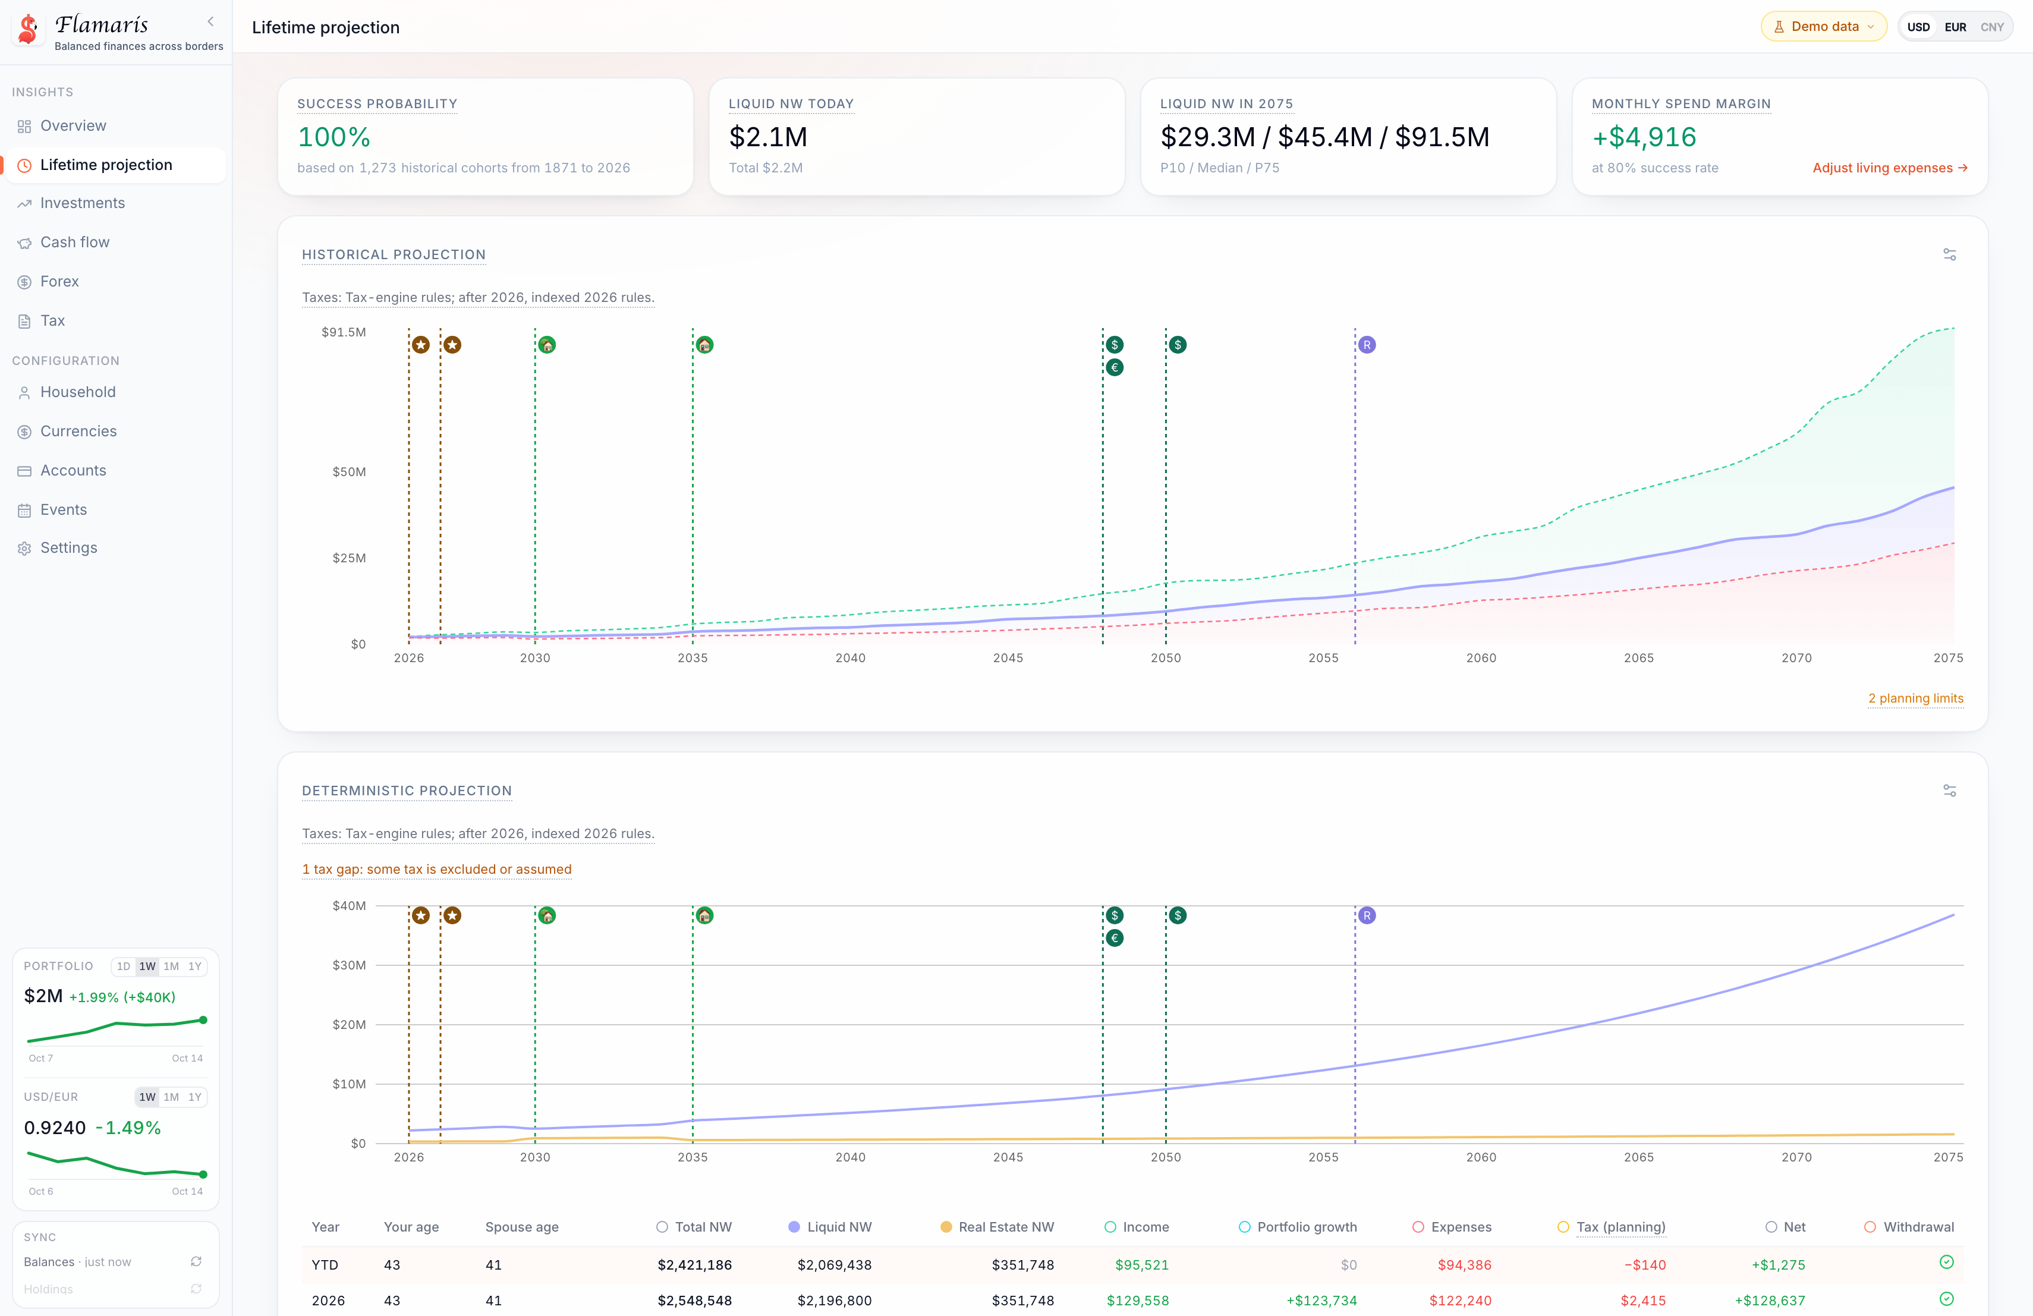The width and height of the screenshot is (2033, 1316).
Task: Open deterministic projection settings sliders icon
Action: pos(1949,791)
